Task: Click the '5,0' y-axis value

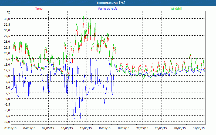Action: coord(8,87)
